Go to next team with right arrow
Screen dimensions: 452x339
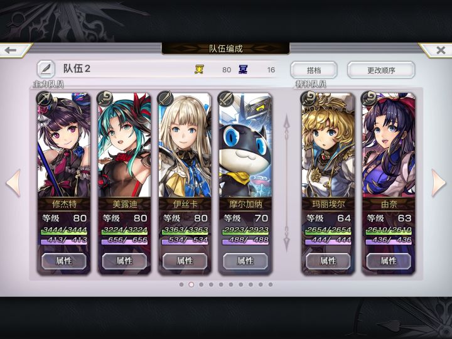point(438,183)
